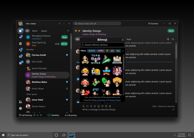Toggle the 'selfies' Bitmoji filter chip

101,51
